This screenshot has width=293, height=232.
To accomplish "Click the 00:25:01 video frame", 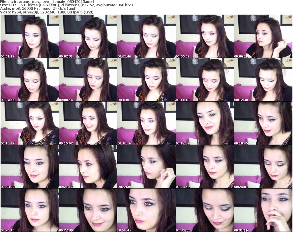I will pyautogui.click(x=263, y=167).
